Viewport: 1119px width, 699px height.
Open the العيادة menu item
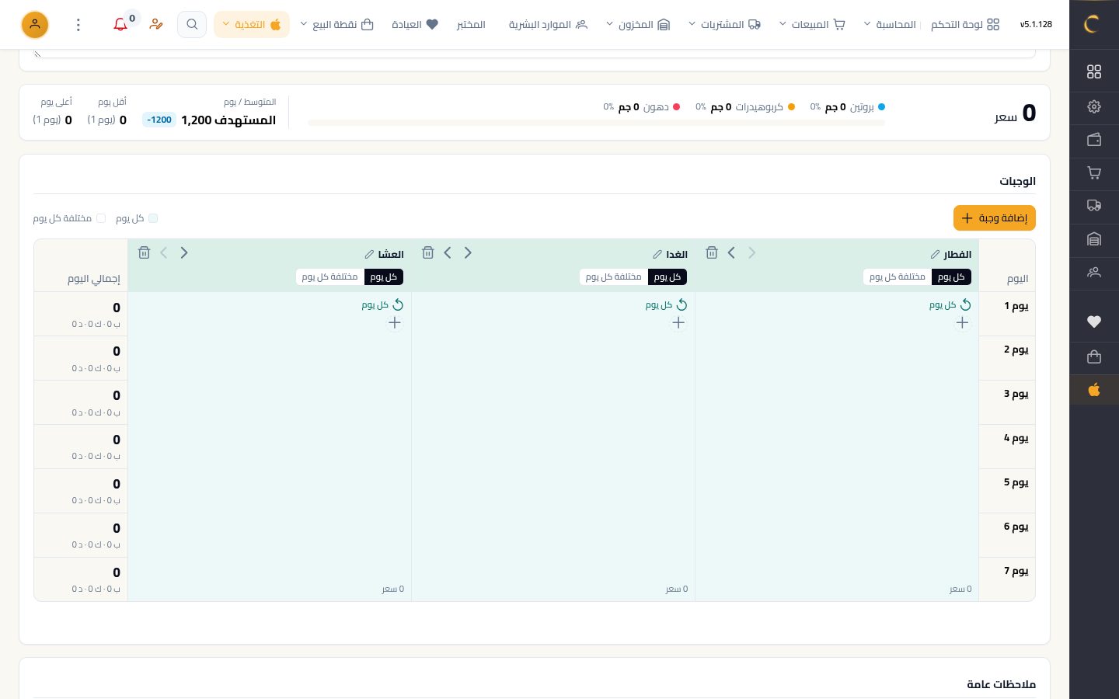click(x=415, y=24)
